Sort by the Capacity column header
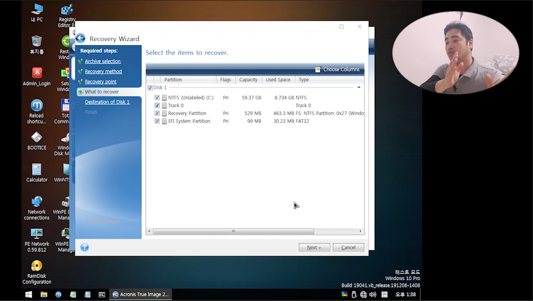The width and height of the screenshot is (533, 301). [x=248, y=80]
